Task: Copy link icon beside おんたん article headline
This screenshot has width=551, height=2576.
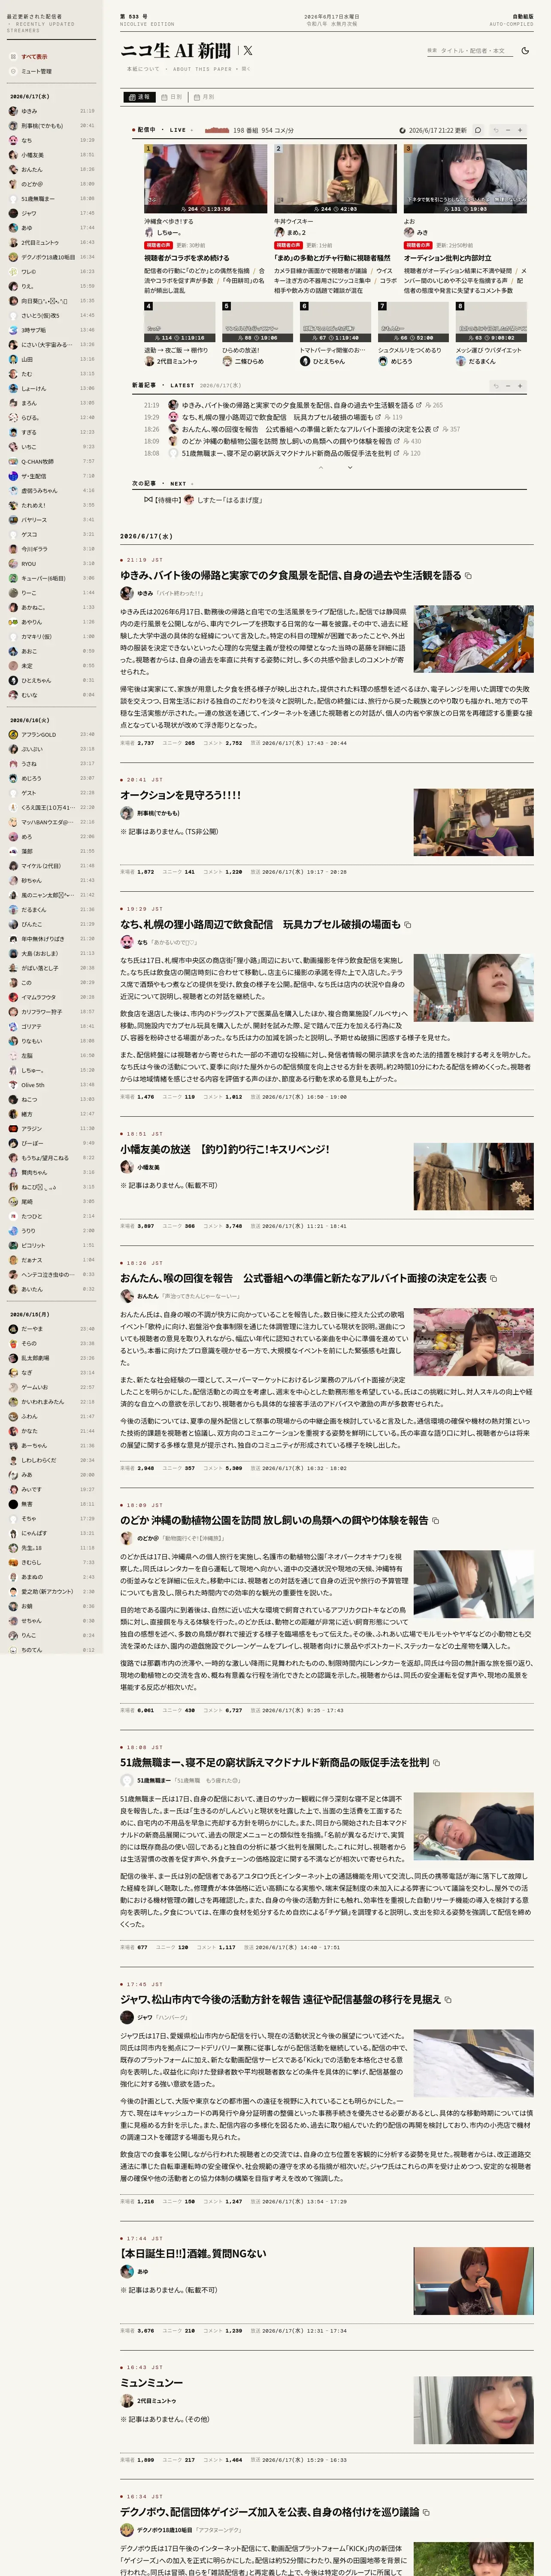Action: (494, 1278)
